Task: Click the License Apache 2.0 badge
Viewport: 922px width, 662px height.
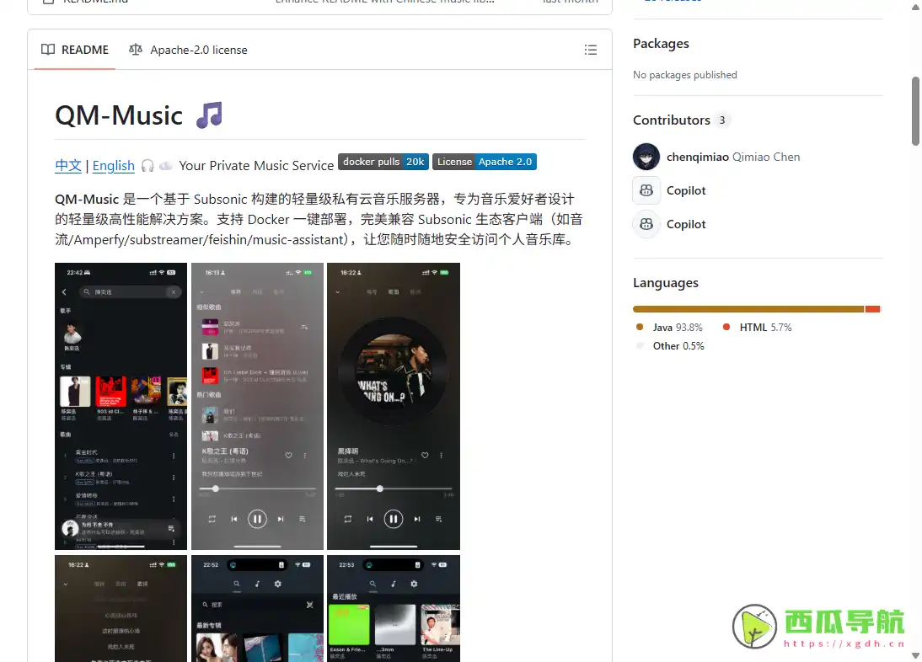Action: click(x=485, y=162)
